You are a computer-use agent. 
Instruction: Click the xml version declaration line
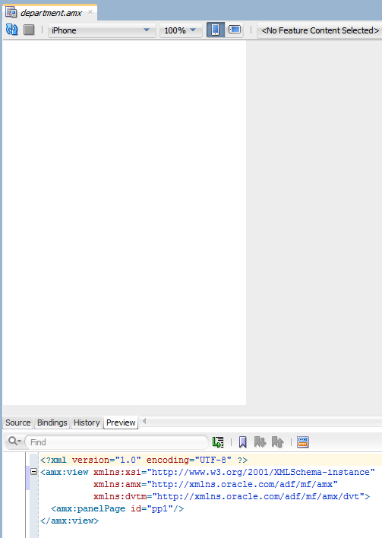[144, 460]
